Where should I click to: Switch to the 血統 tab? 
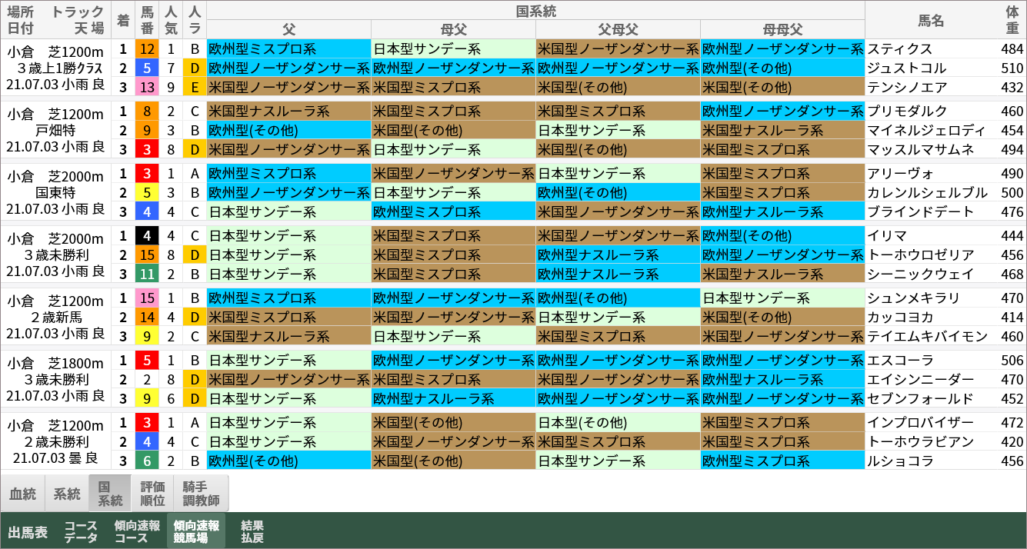[23, 494]
